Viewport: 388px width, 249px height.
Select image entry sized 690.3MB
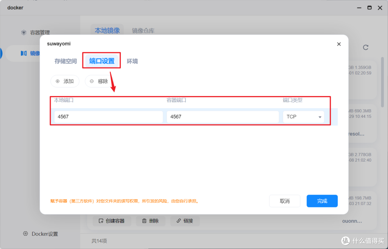pyautogui.click(x=362, y=123)
